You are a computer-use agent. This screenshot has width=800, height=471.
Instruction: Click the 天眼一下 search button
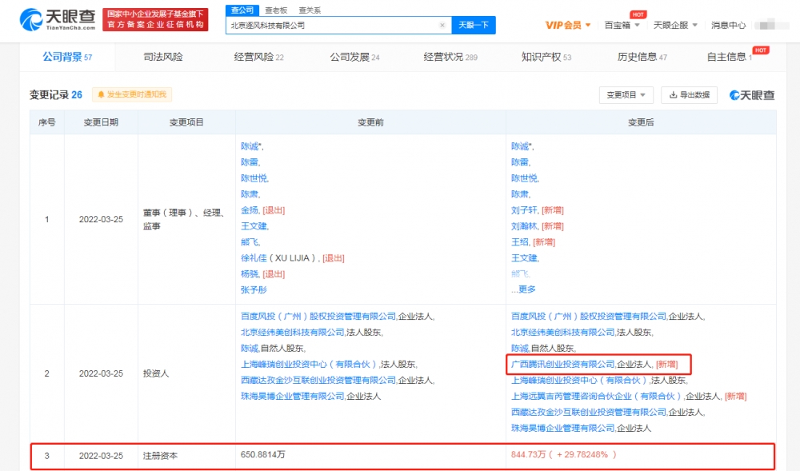pos(474,25)
